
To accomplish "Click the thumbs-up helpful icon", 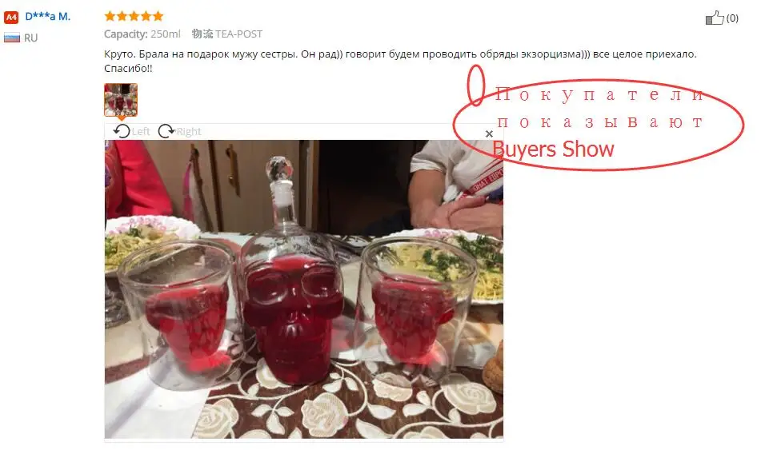I will pyautogui.click(x=715, y=18).
